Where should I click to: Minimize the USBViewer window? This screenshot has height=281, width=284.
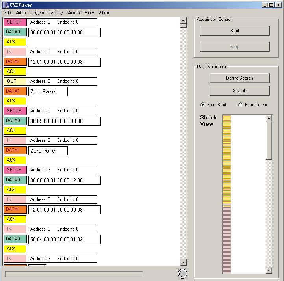tap(265, 5)
